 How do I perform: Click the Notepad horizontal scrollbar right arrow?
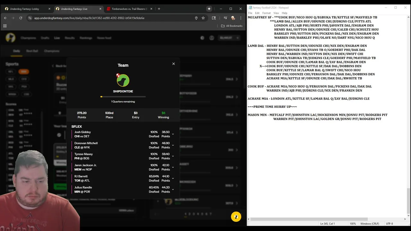[405, 219]
